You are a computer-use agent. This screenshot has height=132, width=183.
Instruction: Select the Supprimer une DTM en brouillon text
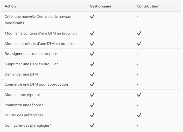[32, 64]
